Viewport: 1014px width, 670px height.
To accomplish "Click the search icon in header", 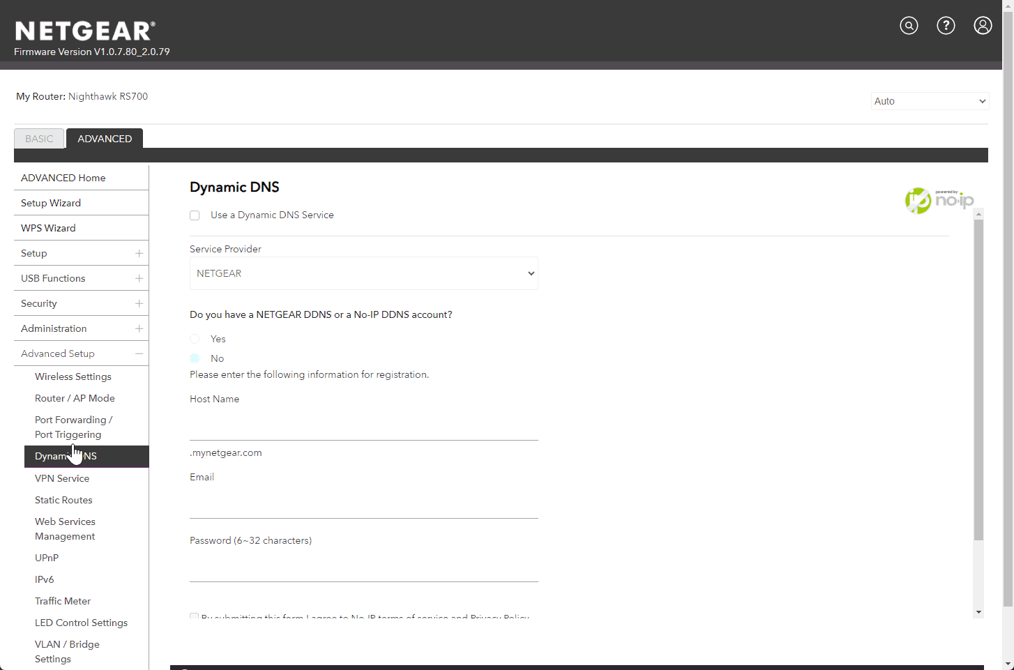I will point(909,26).
